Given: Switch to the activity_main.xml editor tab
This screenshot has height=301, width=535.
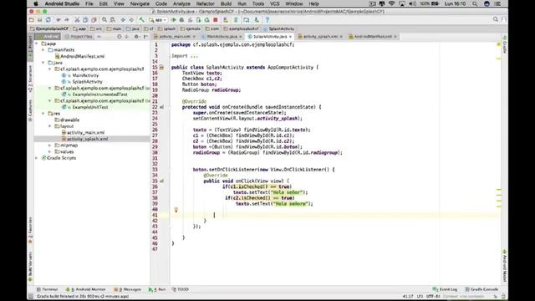Looking at the screenshot, I should pyautogui.click(x=175, y=37).
